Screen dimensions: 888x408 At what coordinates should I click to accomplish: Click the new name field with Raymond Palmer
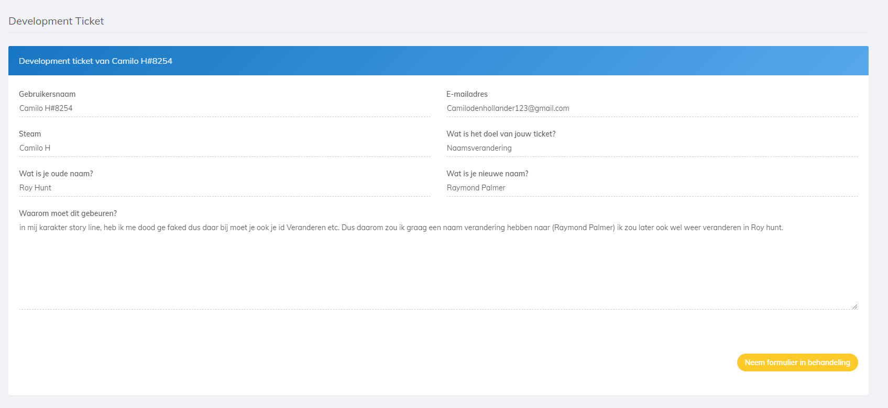[651, 188]
